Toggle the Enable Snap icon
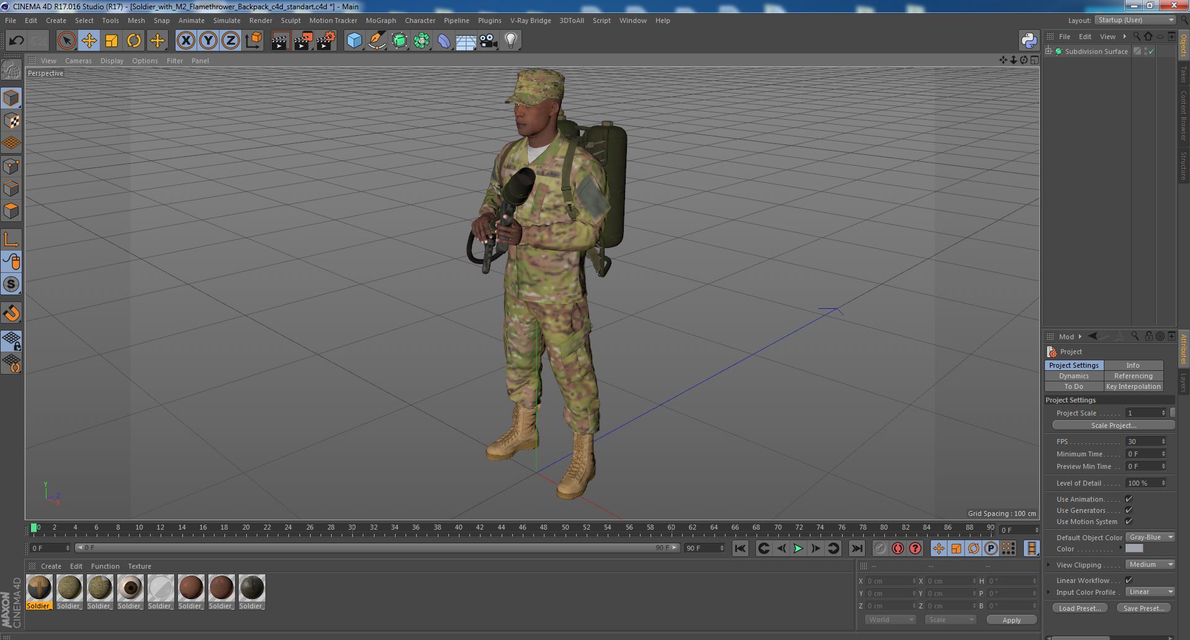Screen dimensions: 1190x640 (11, 284)
